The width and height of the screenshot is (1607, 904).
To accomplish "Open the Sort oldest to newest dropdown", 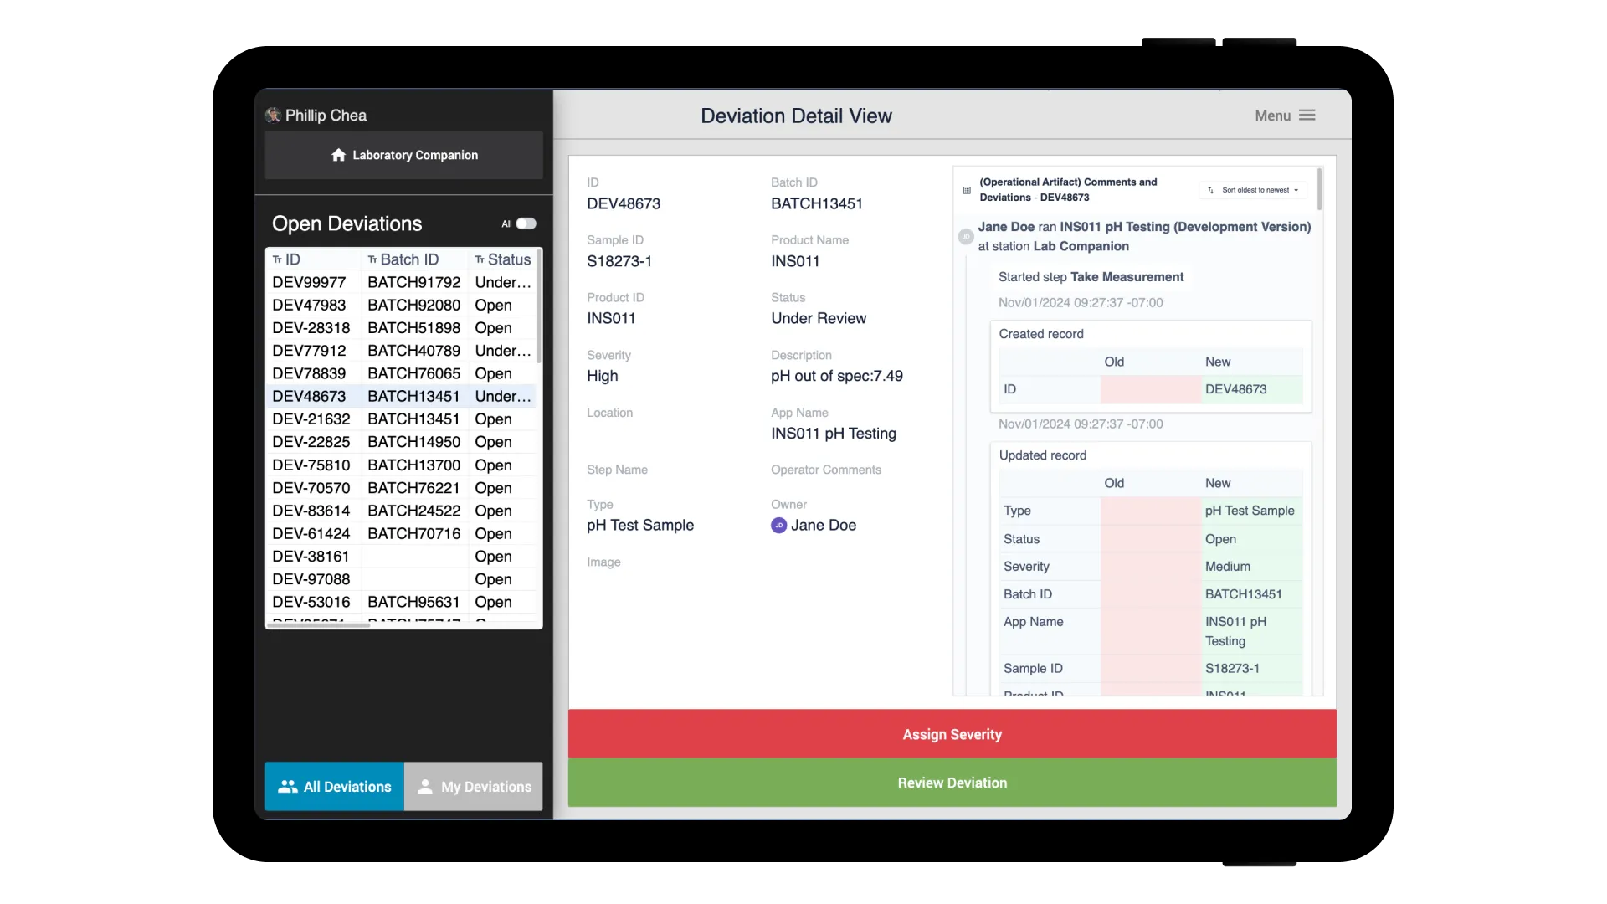I will coord(1253,190).
